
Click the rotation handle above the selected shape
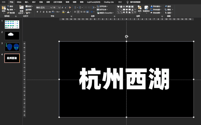pos(126,37)
